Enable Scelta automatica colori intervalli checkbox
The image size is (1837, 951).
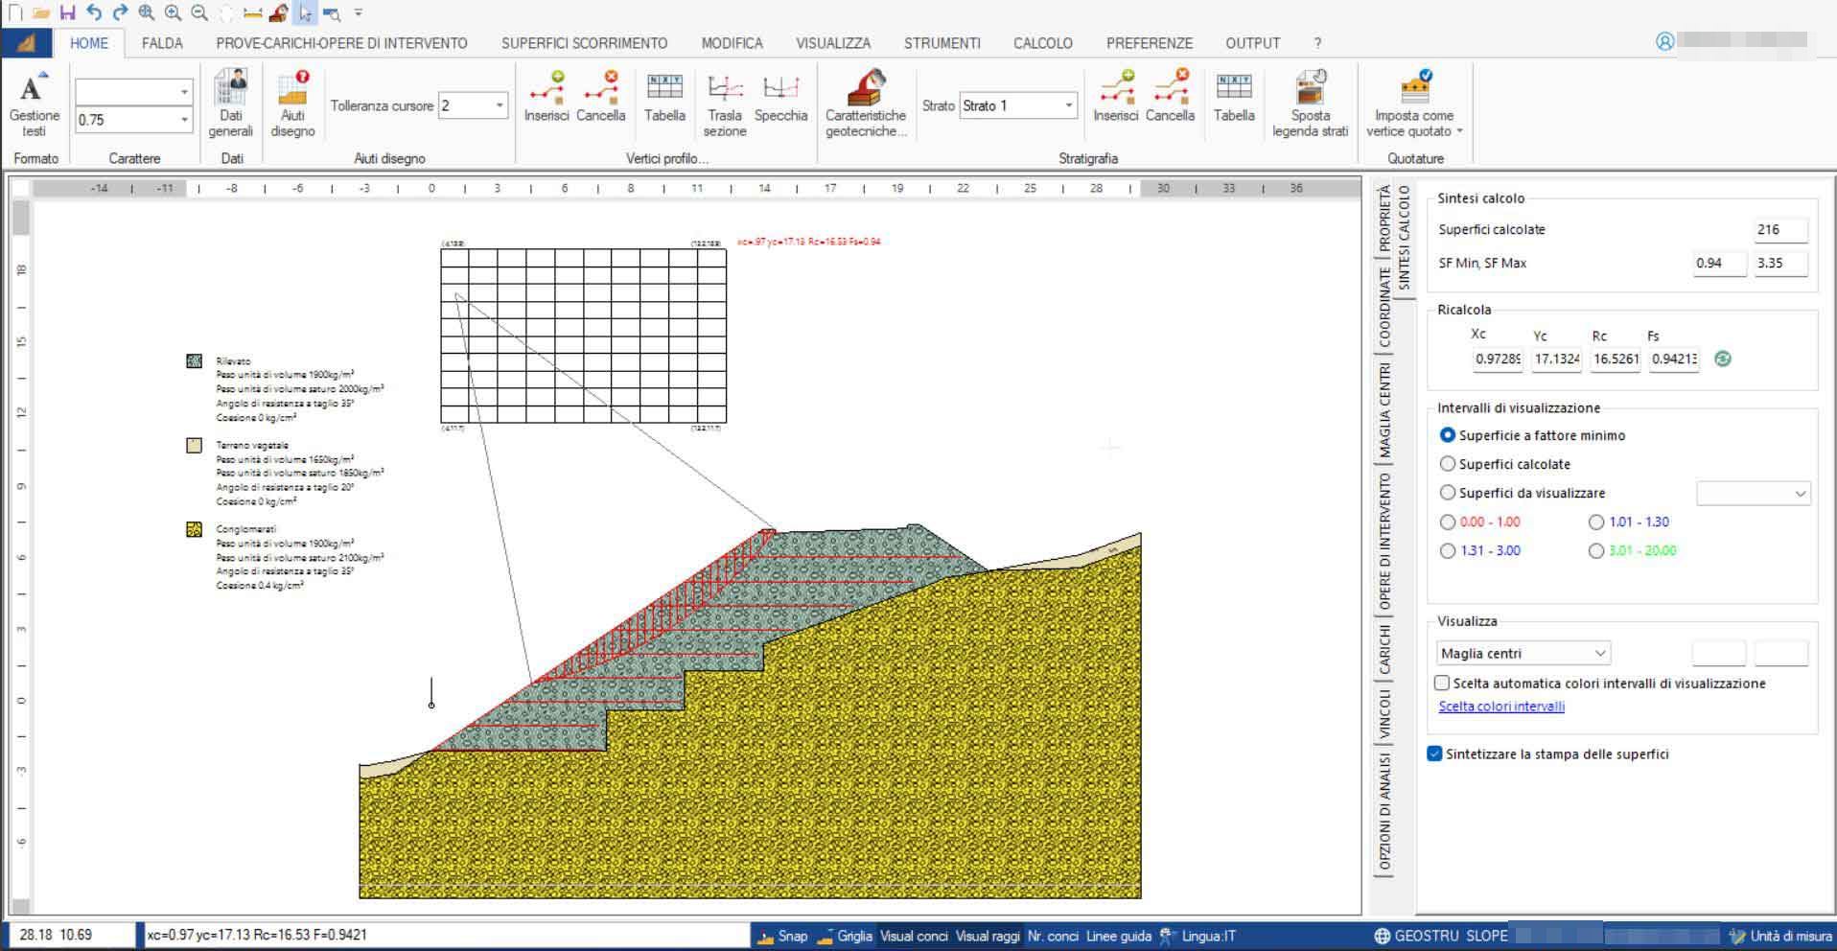pyautogui.click(x=1442, y=684)
